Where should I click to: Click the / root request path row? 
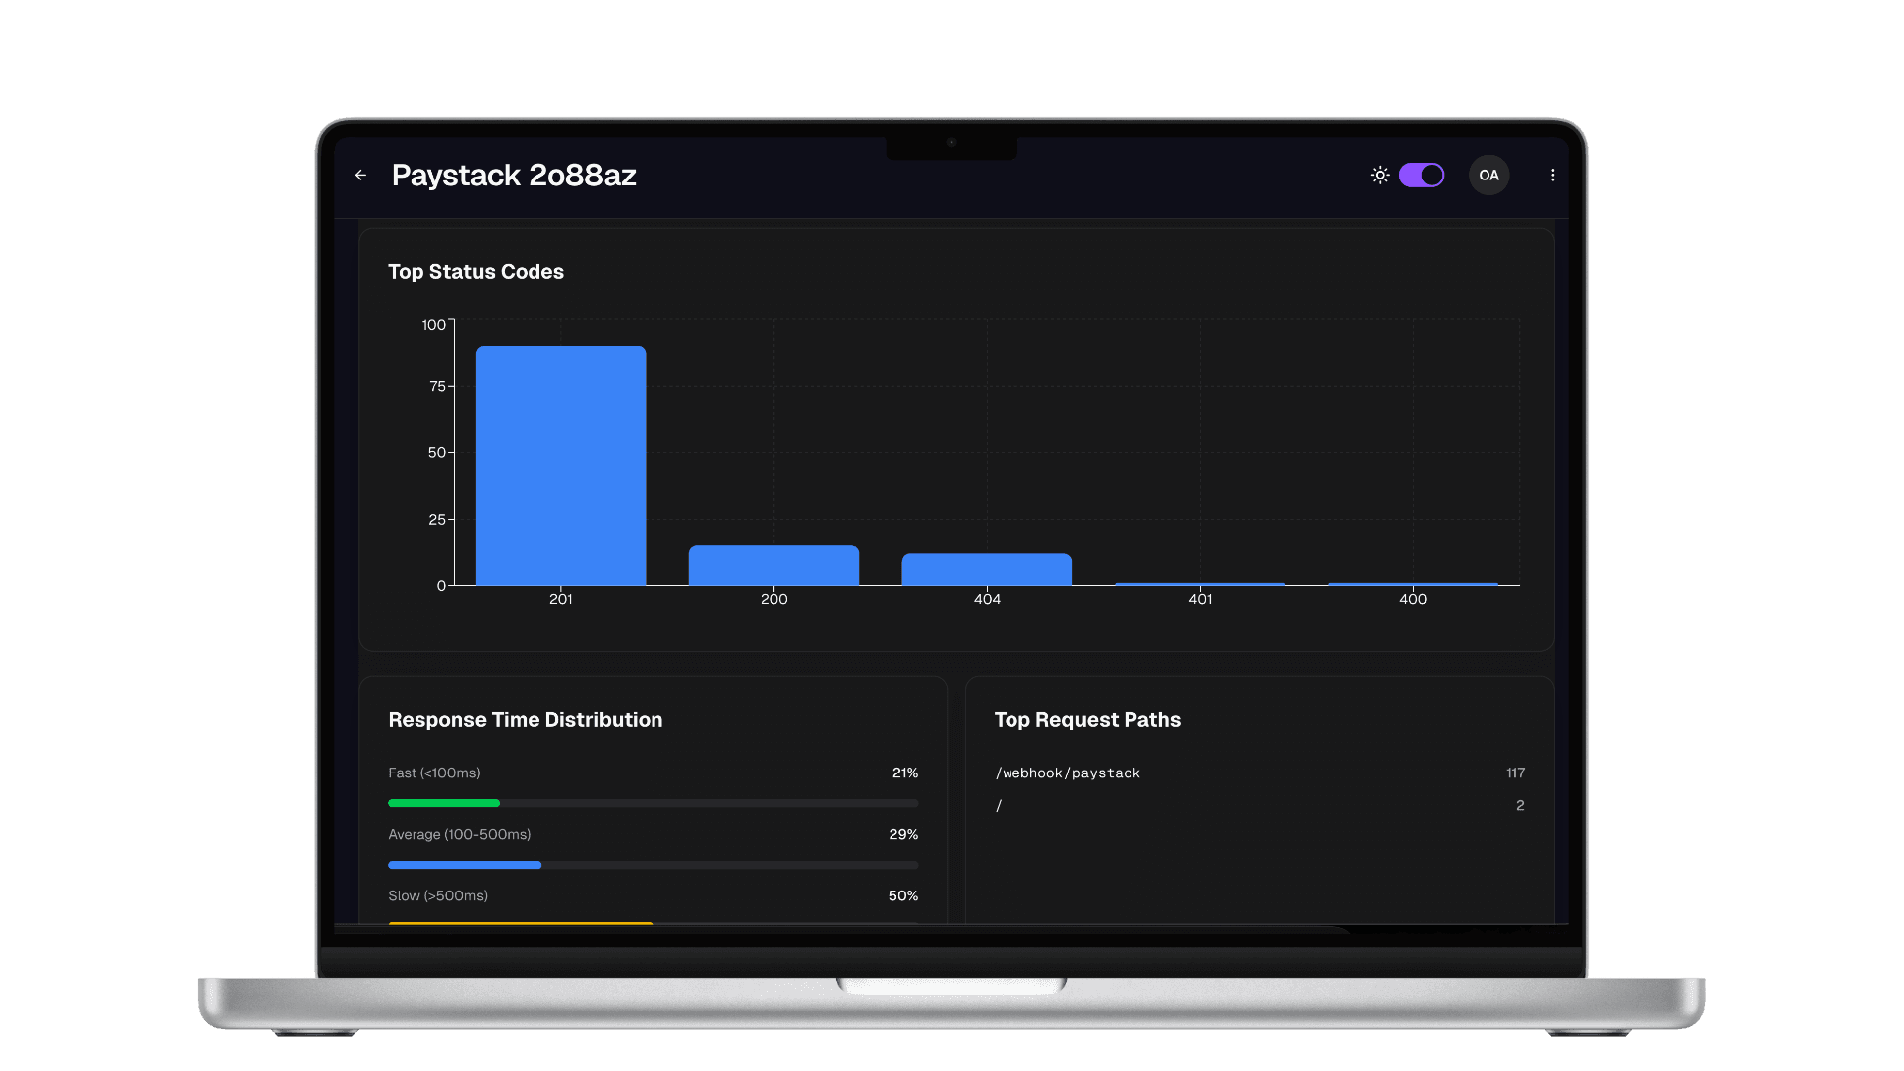pyautogui.click(x=1259, y=806)
